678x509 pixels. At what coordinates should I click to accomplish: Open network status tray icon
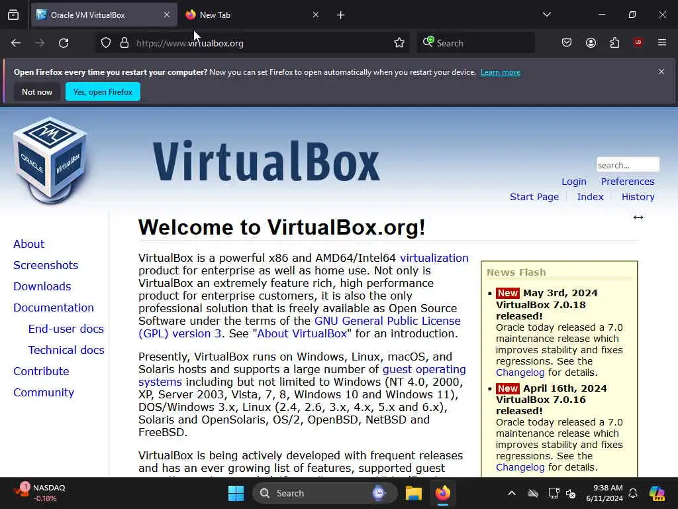(554, 493)
